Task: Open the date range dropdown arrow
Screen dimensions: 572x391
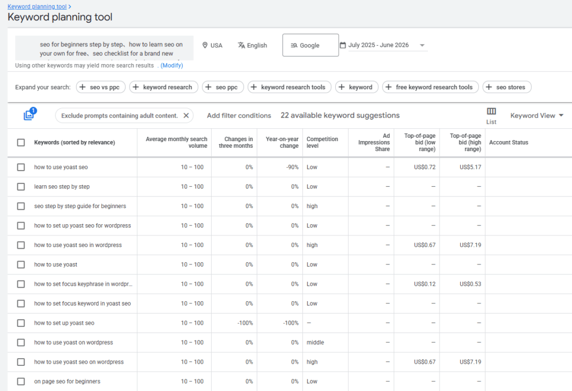Action: [x=422, y=45]
